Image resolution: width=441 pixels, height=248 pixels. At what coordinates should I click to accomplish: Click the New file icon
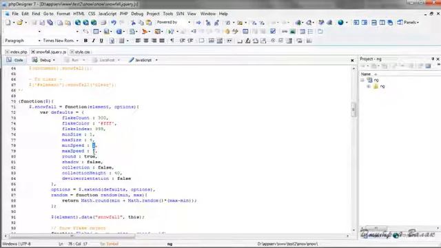[8, 23]
